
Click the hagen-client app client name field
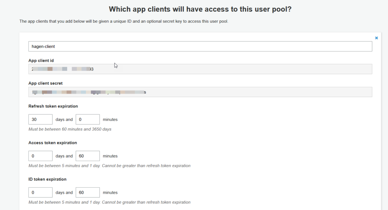pos(200,46)
